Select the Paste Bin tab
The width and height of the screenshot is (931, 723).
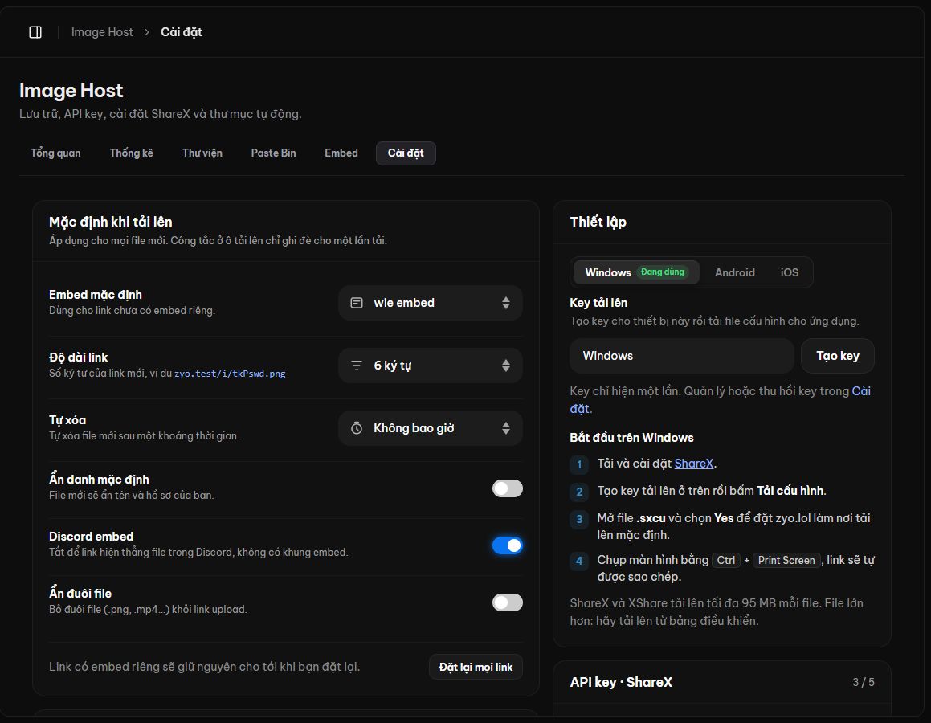(x=273, y=153)
